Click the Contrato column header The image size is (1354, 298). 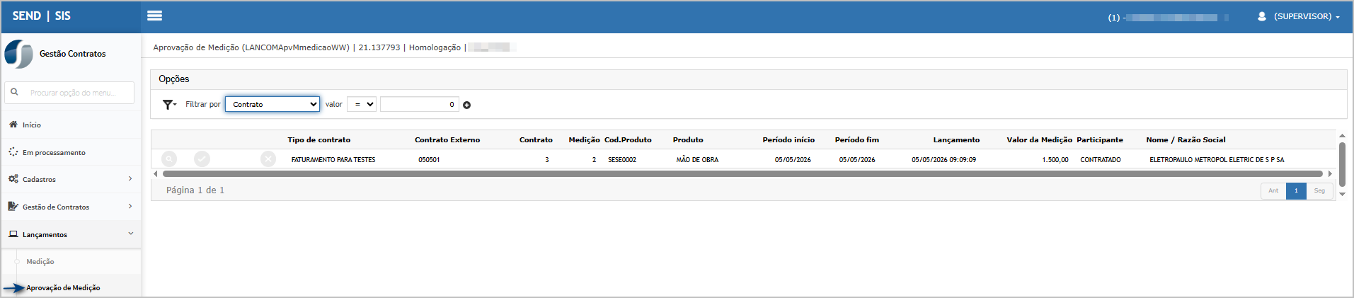(x=536, y=140)
